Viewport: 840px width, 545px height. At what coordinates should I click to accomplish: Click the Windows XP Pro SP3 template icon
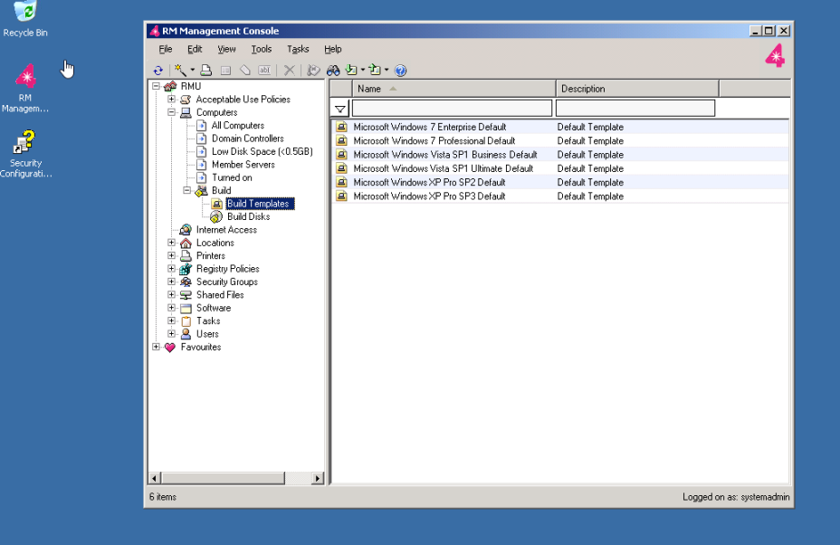[x=341, y=196]
